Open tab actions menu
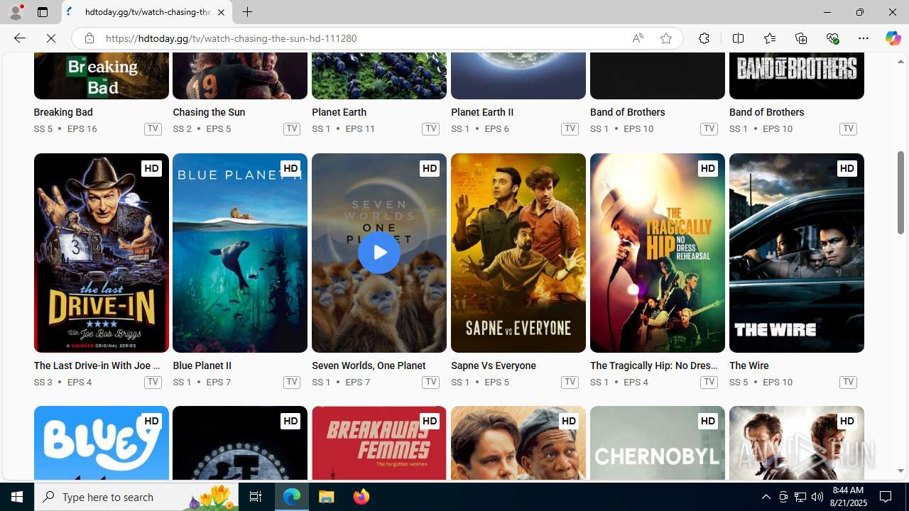The height and width of the screenshot is (511, 909). (x=43, y=12)
